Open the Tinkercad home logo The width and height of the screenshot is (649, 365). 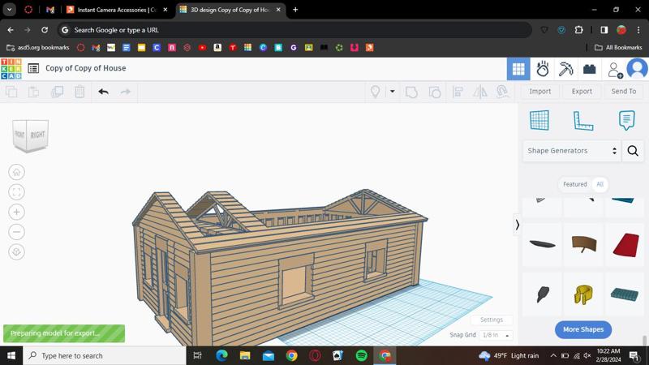[11, 68]
